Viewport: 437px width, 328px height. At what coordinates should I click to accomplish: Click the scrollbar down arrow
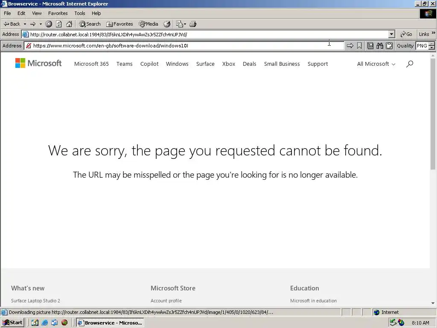pos(433,303)
